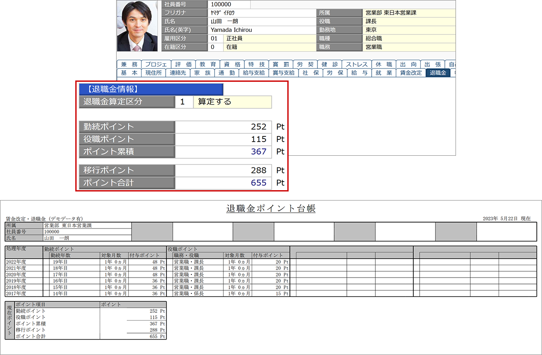Open the 基本 tab
Viewport: 542px width, 355px height.
[129, 73]
